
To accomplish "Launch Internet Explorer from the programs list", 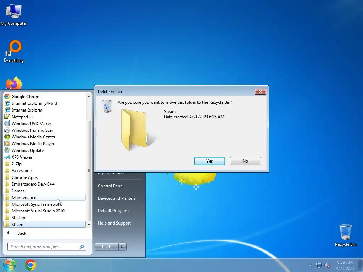I will point(44,110).
